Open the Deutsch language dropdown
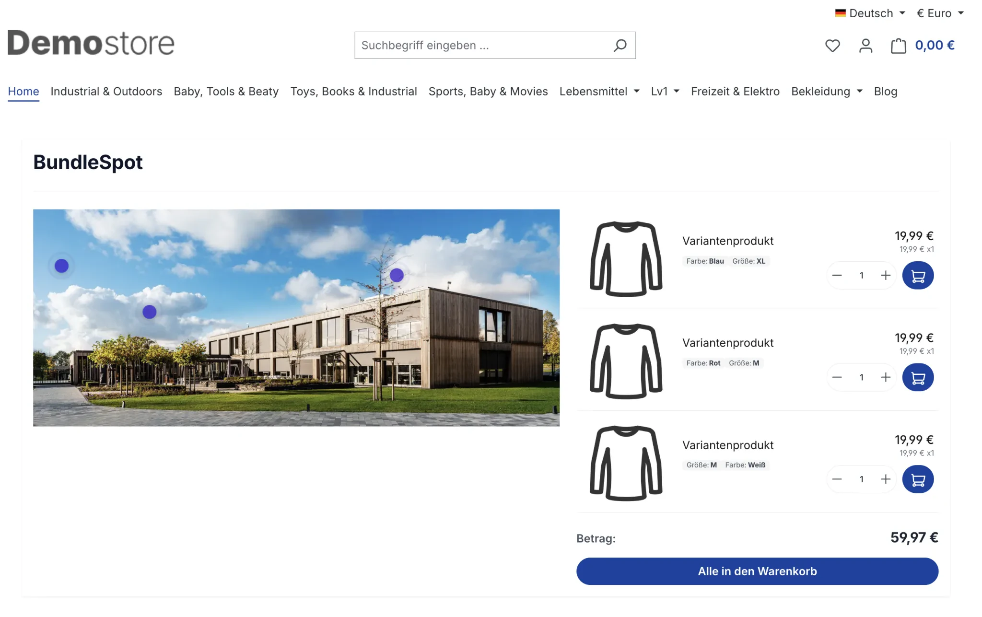982x617 pixels. click(x=870, y=13)
